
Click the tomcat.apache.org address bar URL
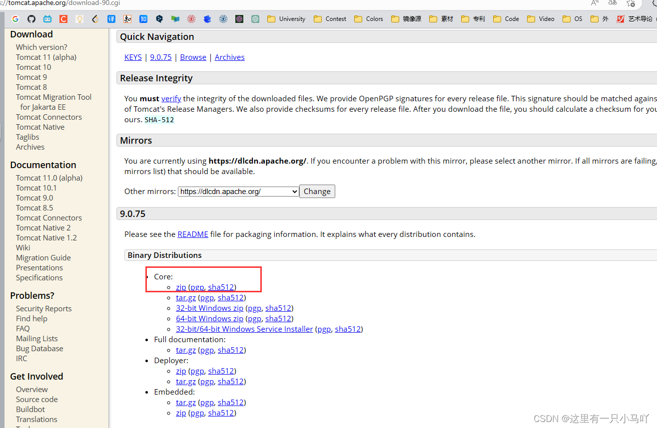(60, 3)
